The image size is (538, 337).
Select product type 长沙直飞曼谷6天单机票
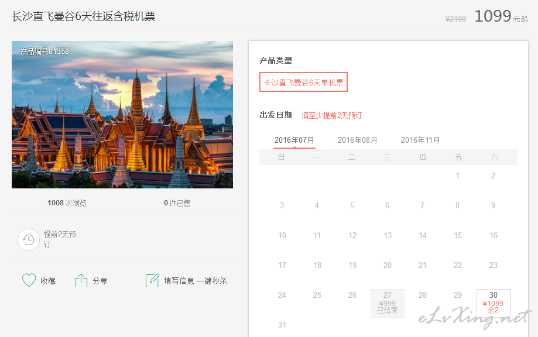pyautogui.click(x=303, y=82)
